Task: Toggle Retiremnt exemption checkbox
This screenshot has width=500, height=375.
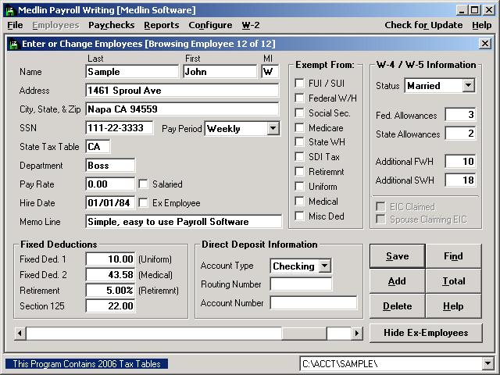Action: click(x=299, y=172)
